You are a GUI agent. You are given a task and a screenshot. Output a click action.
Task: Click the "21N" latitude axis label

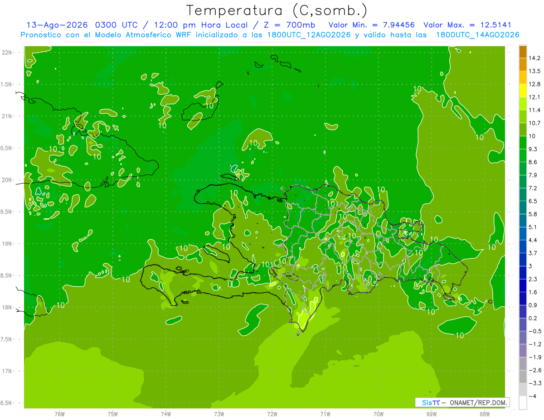pyautogui.click(x=7, y=116)
